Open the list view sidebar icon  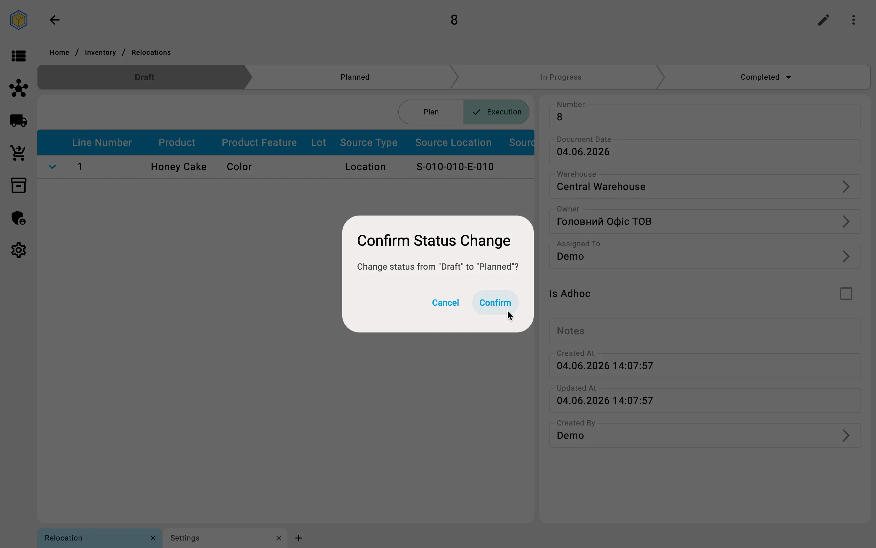click(18, 56)
